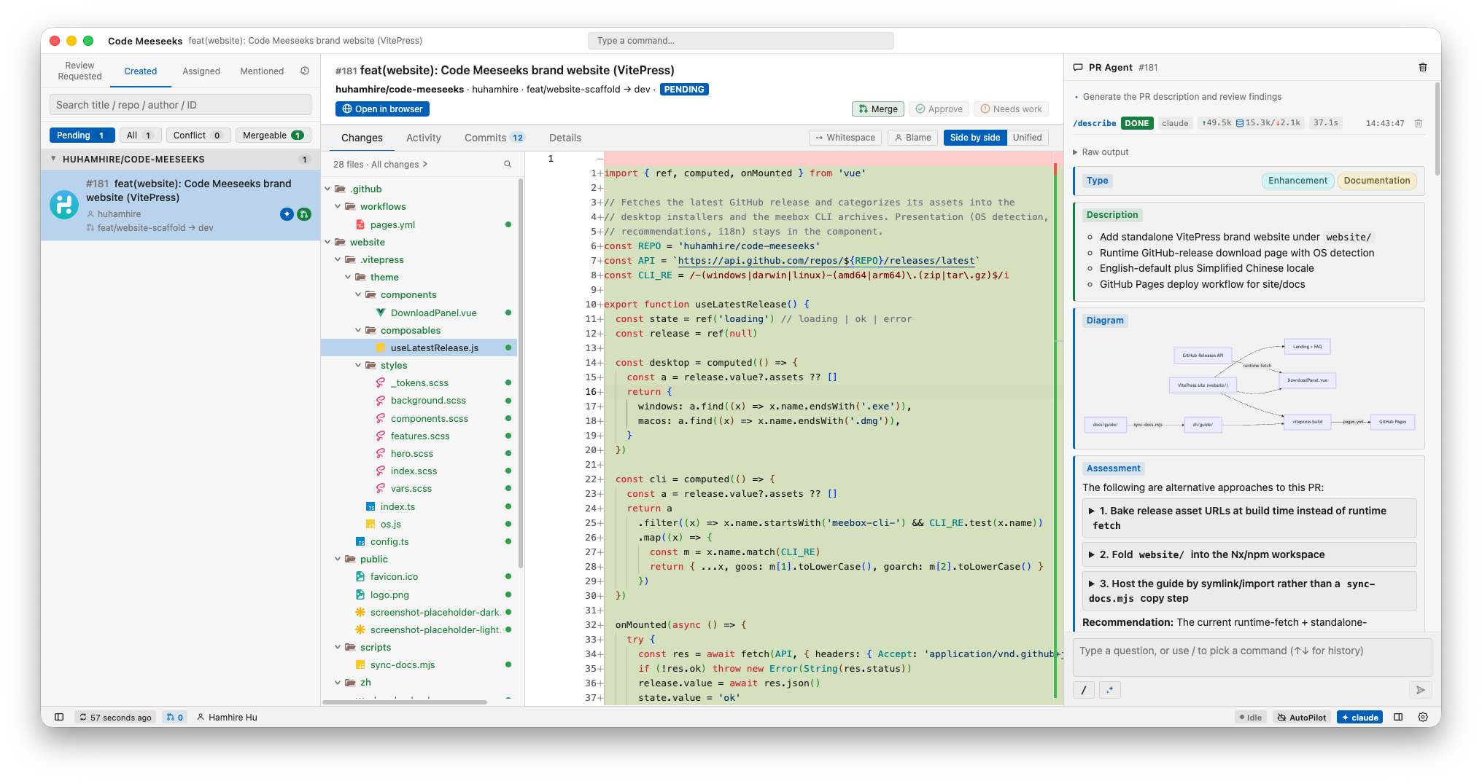Delete the PR Agent conversation via trash icon
1482x781 pixels.
pyautogui.click(x=1423, y=67)
